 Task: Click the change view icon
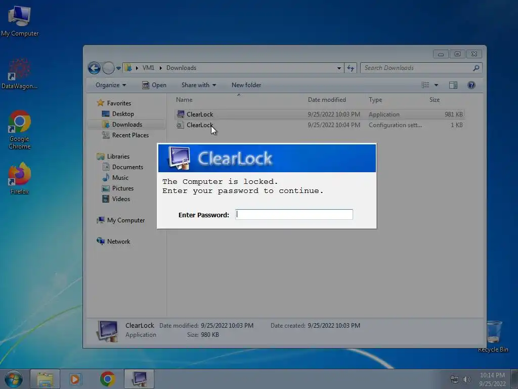pyautogui.click(x=425, y=85)
